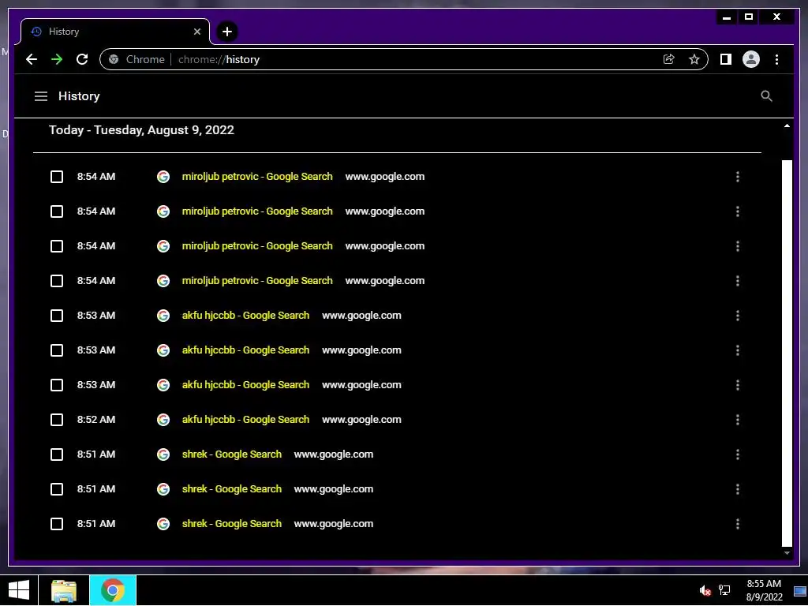Viewport: 808px width, 606px height.
Task: Click the history list scrollbar up arrow
Action: pyautogui.click(x=787, y=125)
